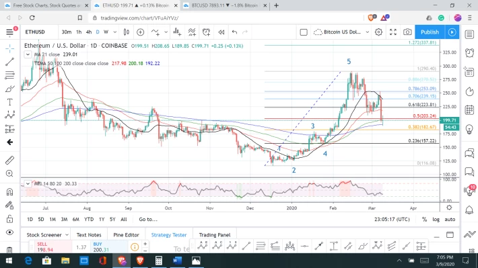
Task: Open the indicator templates icon
Action: tap(192, 32)
